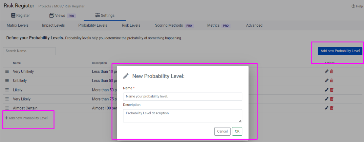Select the Matrix Levels sub-tab
This screenshot has width=364, height=142.
click(18, 25)
